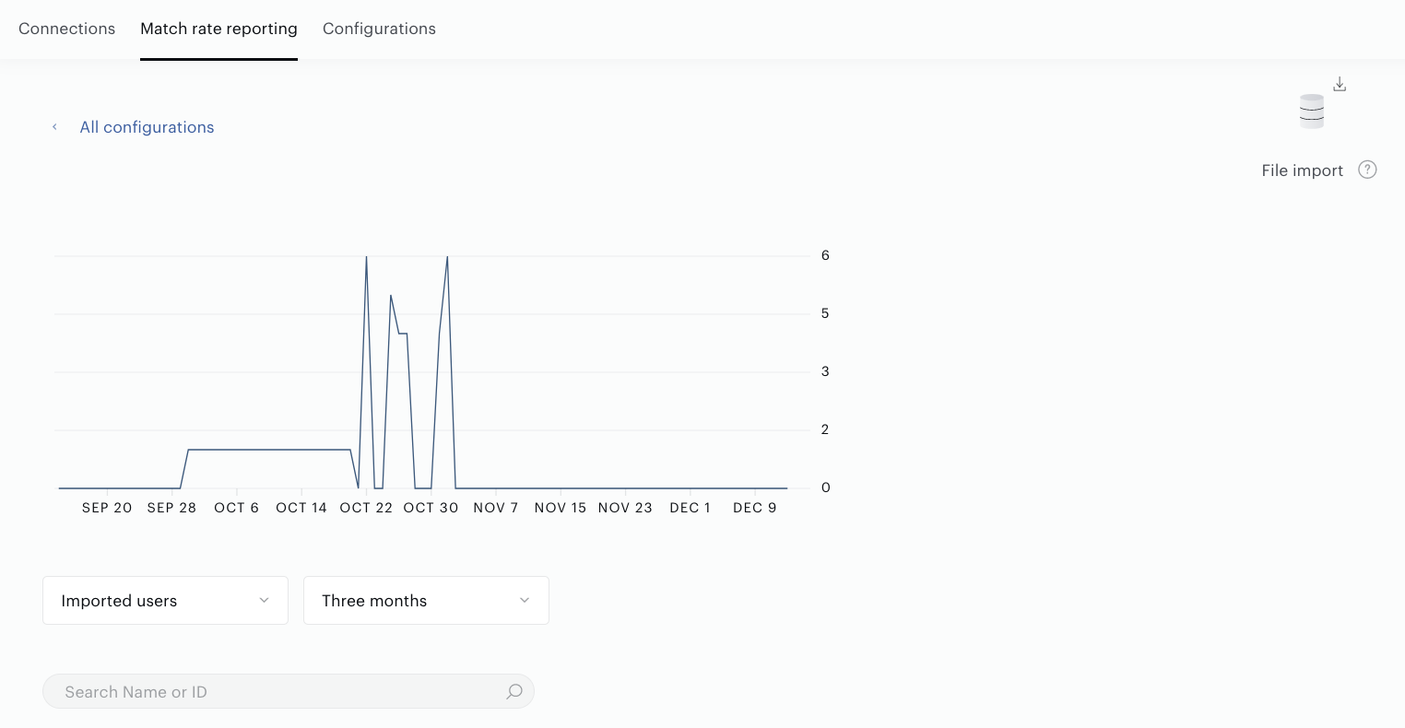Click the File import label
Viewport: 1405px width, 728px height.
tap(1302, 170)
